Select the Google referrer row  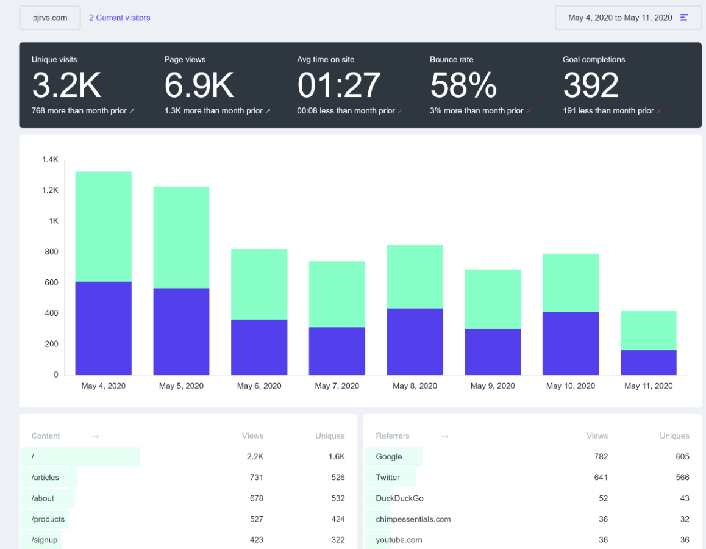pyautogui.click(x=533, y=457)
